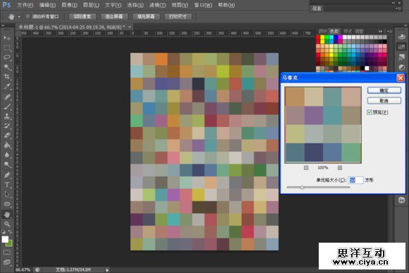Select the Move tool

pyautogui.click(x=7, y=38)
